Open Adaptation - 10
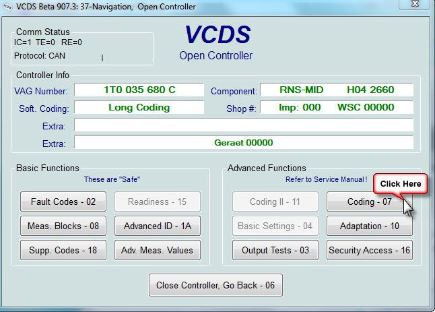Viewport: 435px width, 312px height. 370,226
